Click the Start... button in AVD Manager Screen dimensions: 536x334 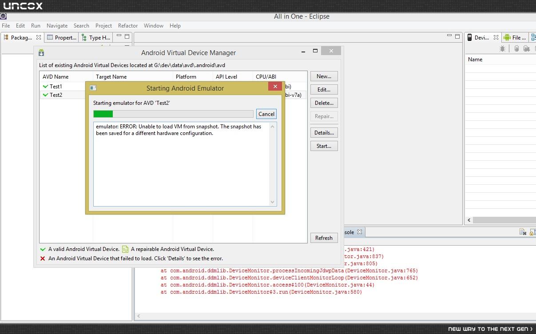pos(324,146)
